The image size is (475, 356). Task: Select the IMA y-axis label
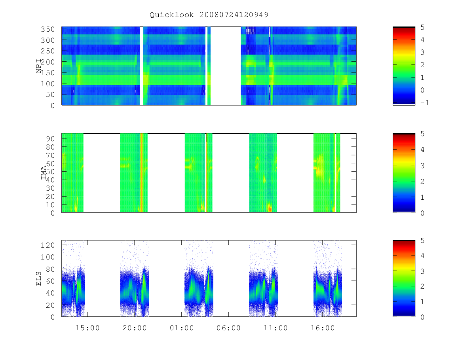pos(44,173)
